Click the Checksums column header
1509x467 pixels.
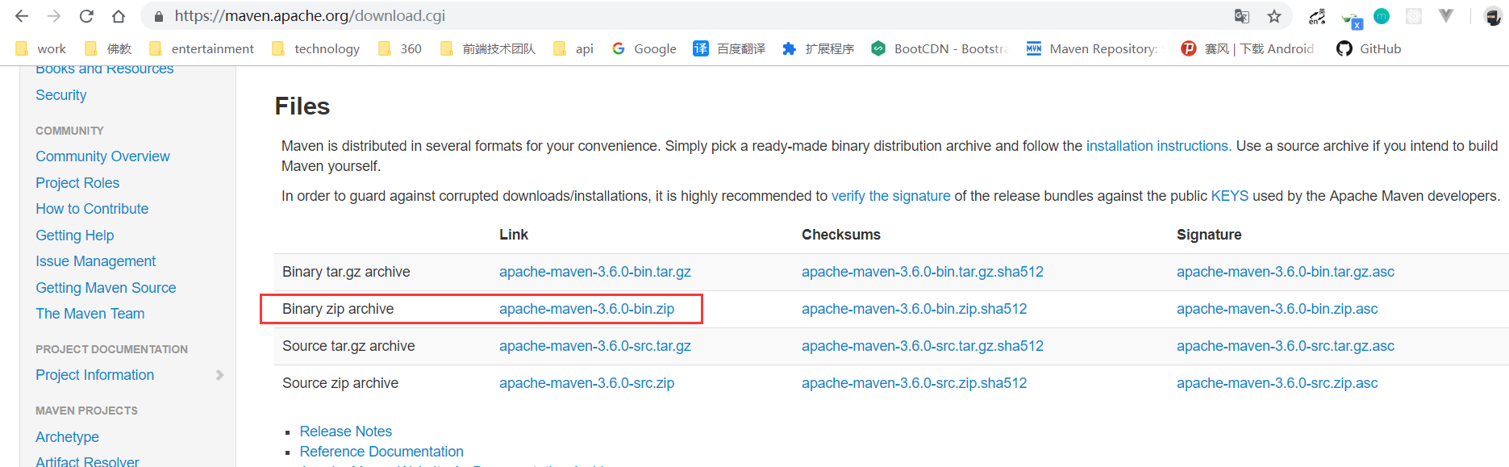point(841,235)
